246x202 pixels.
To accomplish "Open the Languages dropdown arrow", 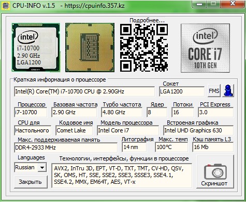I will [42, 167].
